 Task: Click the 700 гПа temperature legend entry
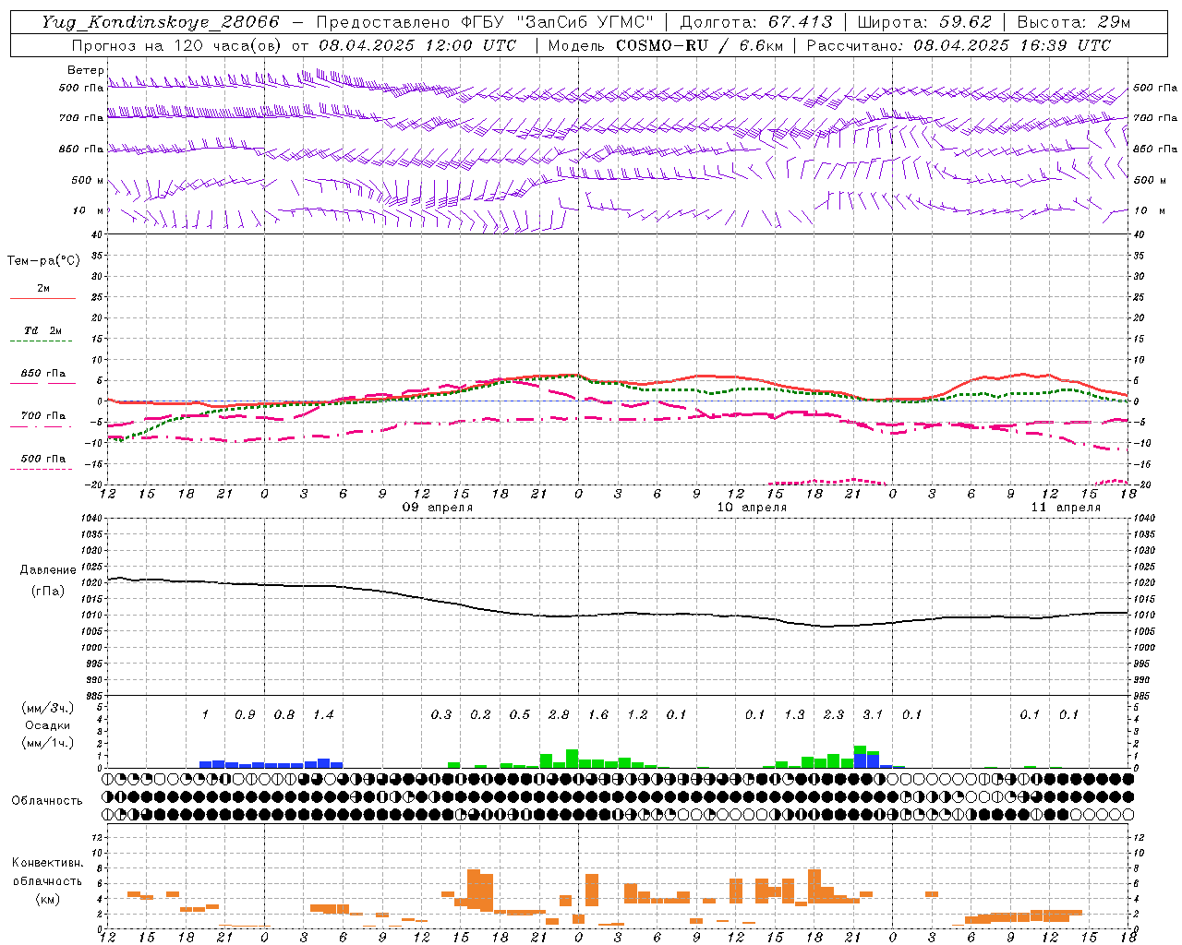point(42,421)
